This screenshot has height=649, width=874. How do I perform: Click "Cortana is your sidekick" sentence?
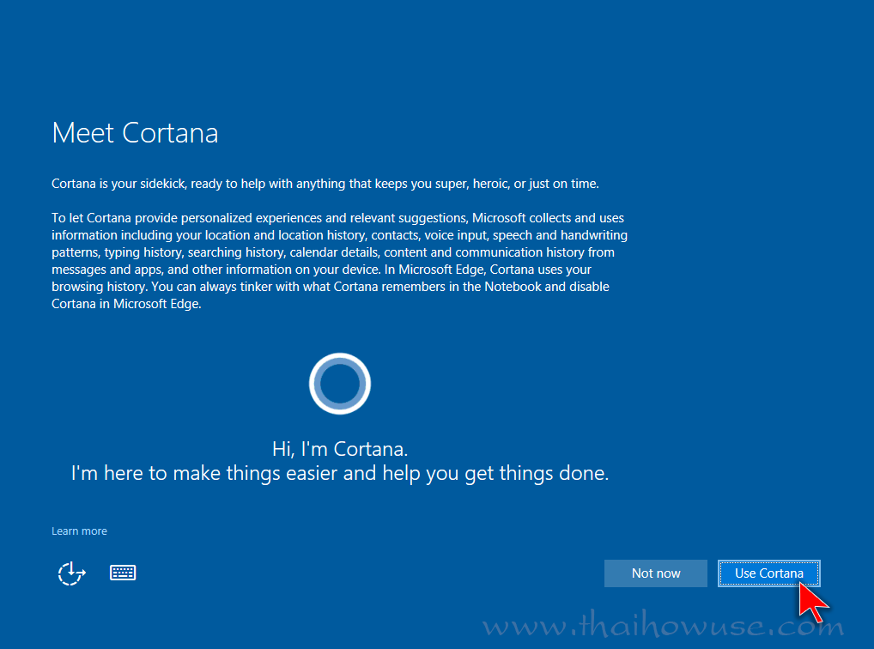coord(325,184)
